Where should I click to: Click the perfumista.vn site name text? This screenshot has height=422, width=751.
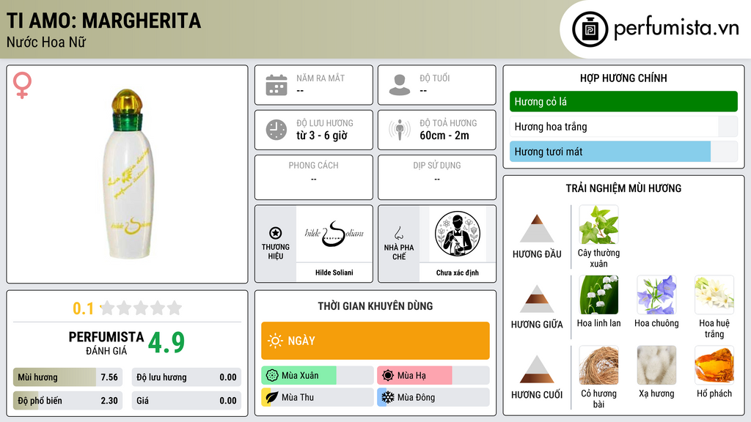[x=676, y=29]
